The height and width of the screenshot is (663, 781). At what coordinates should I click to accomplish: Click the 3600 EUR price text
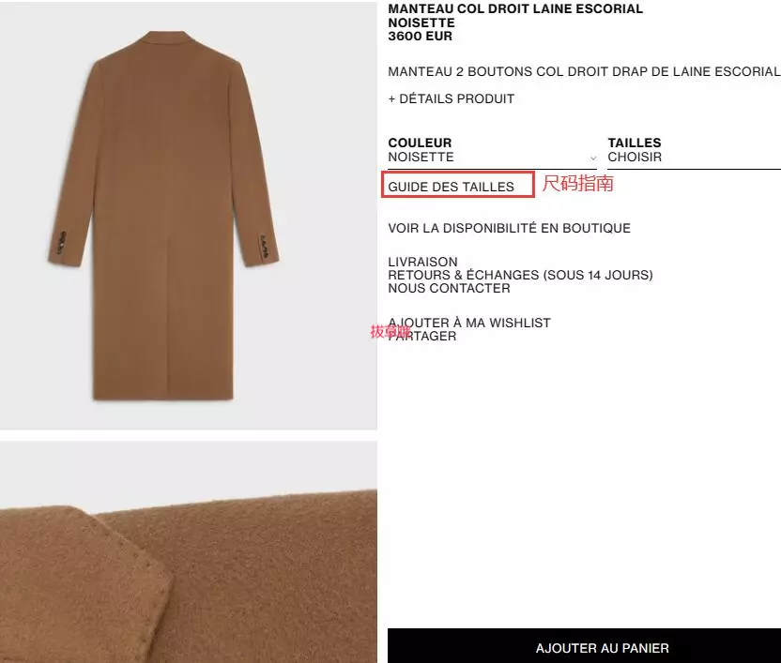coord(420,37)
